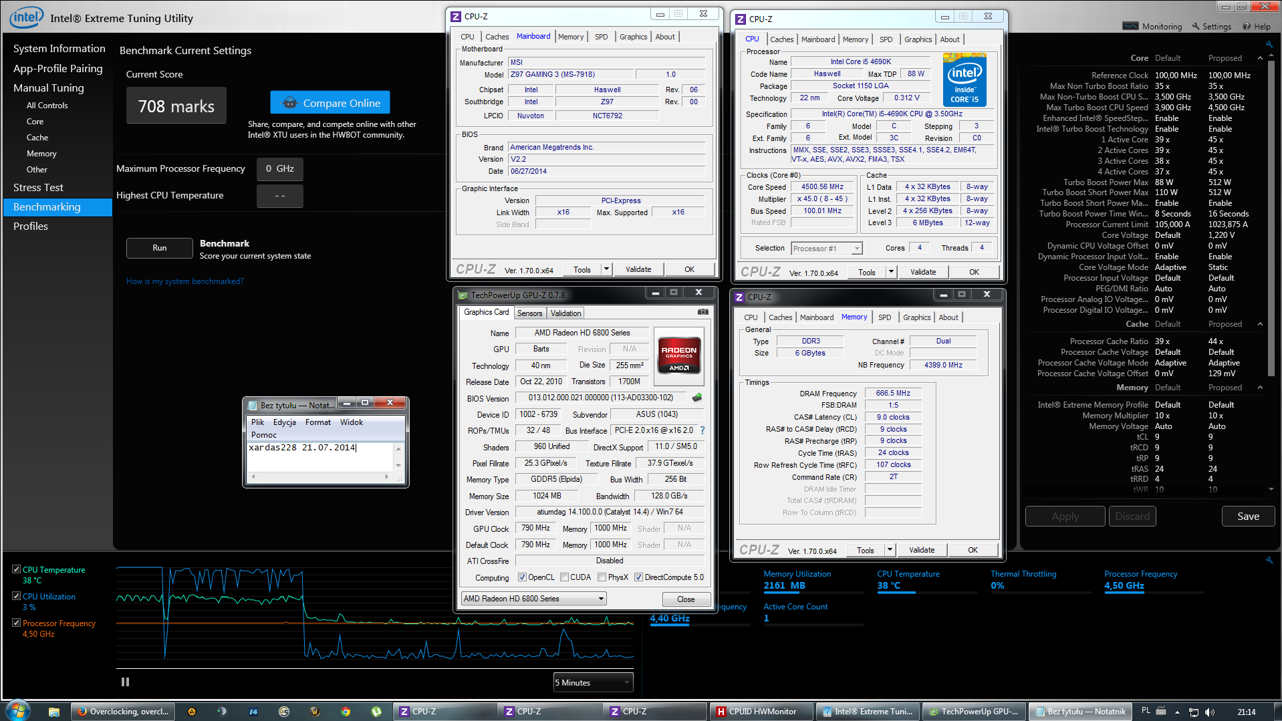Toggle CPU Temperature graph checkbox
1282x721 pixels.
(x=16, y=569)
